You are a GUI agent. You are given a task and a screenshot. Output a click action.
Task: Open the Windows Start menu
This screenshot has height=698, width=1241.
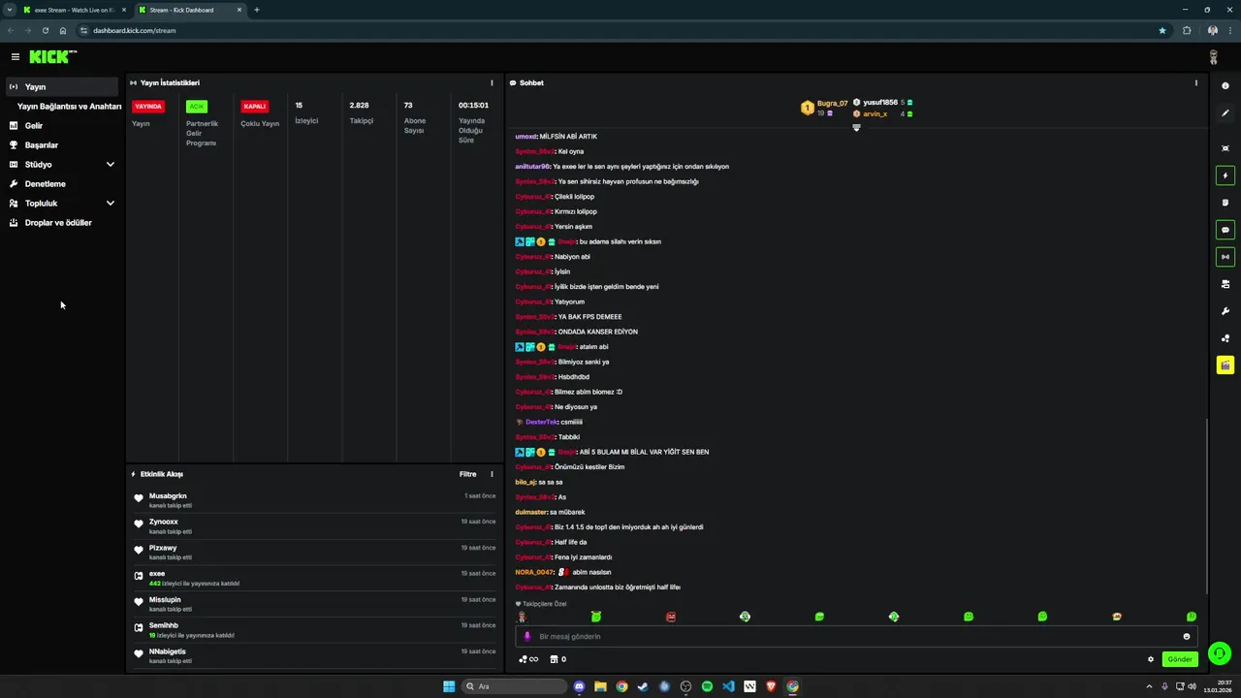[449, 686]
